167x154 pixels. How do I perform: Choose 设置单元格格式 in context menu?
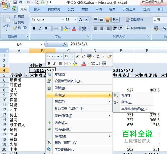pyautogui.click(x=79, y=81)
